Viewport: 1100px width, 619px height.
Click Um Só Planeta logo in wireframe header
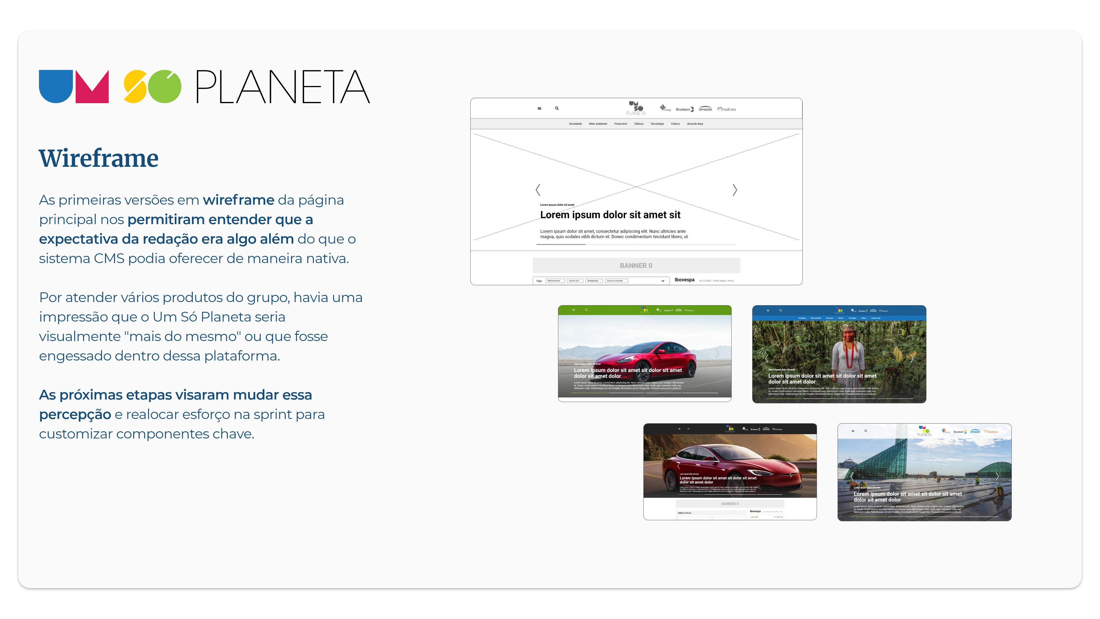pos(636,109)
